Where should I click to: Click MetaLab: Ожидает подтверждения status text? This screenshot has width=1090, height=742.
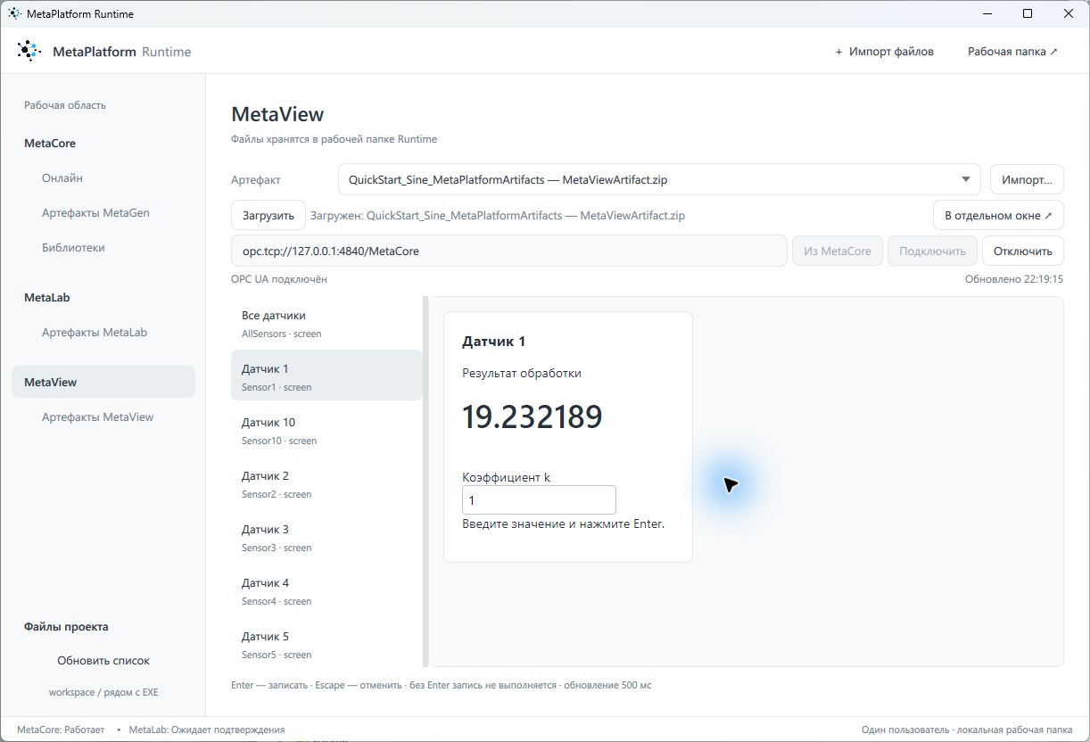pos(207,730)
